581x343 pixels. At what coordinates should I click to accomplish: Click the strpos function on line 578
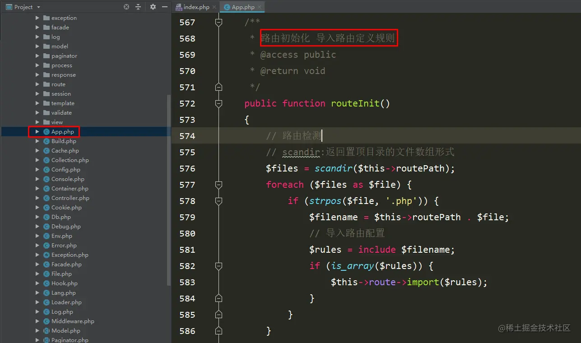(325, 201)
